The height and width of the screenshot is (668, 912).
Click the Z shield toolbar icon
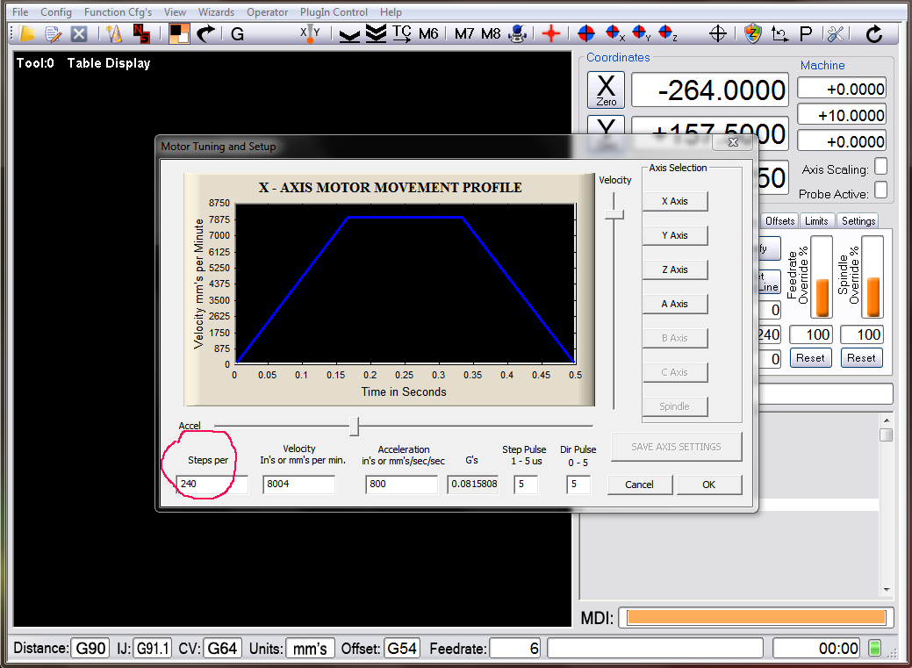pos(753,33)
